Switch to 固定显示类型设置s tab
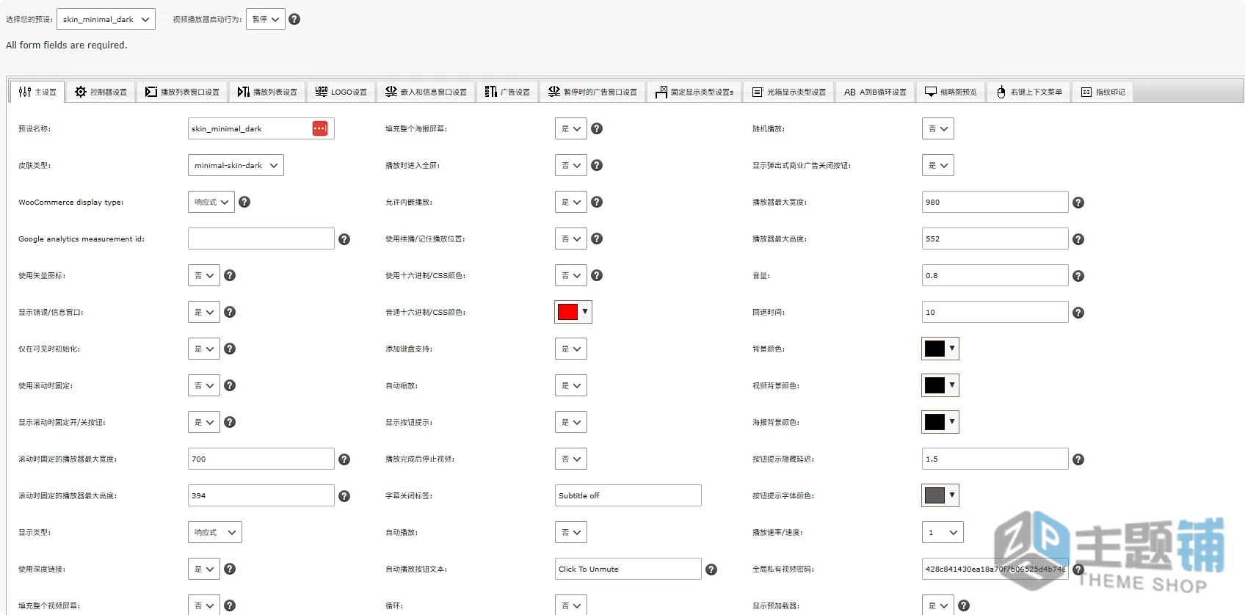The height and width of the screenshot is (615, 1245). pos(694,92)
